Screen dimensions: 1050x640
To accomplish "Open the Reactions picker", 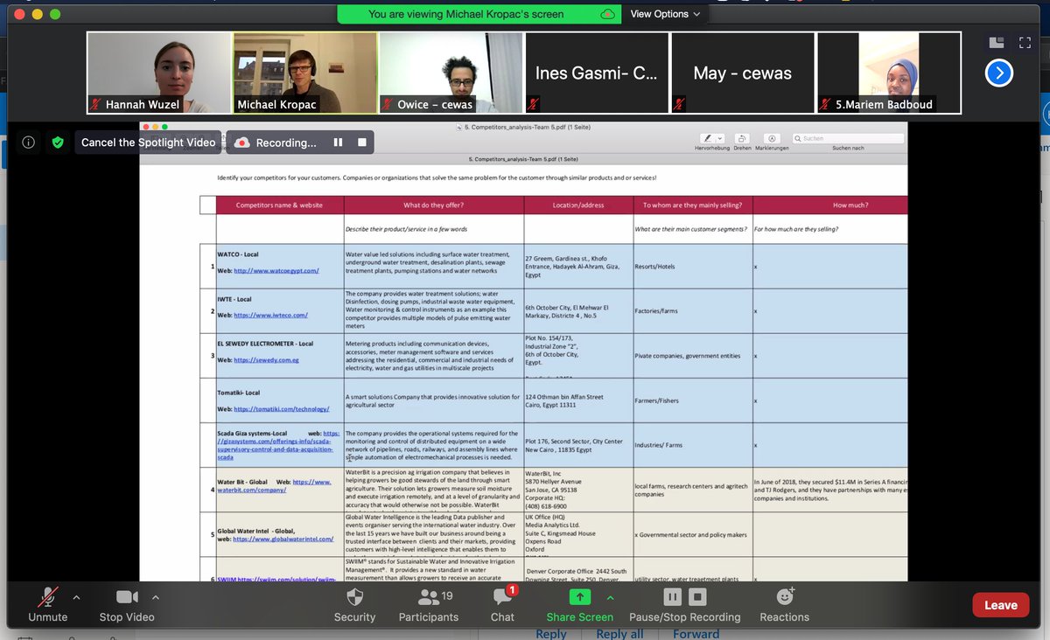I will (x=784, y=605).
